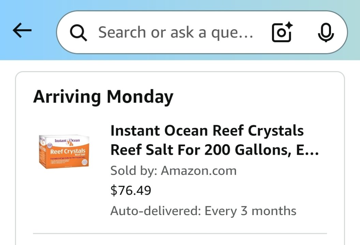
Task: Activate the microphone voice search
Action: point(326,32)
